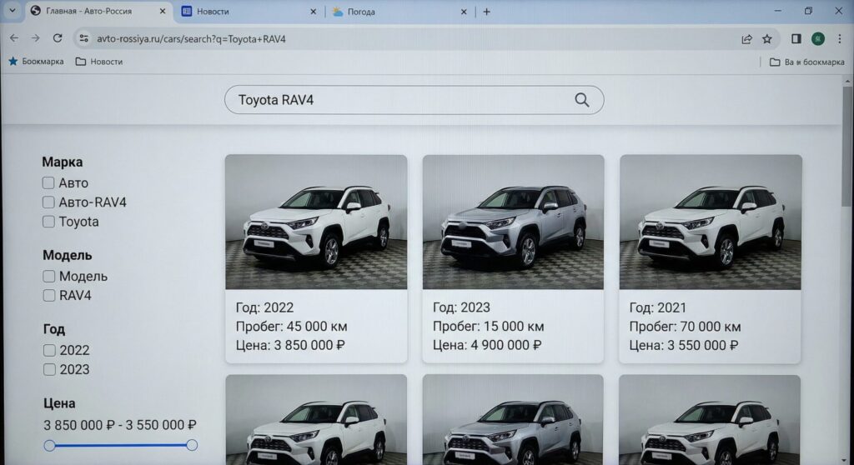The width and height of the screenshot is (854, 465).
Task: Share this page icon in address bar
Action: pyautogui.click(x=746, y=38)
